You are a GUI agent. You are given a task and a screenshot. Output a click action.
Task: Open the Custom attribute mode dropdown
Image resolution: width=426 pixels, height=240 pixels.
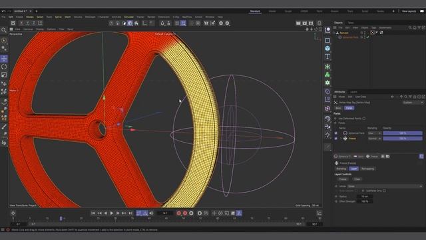click(x=413, y=103)
